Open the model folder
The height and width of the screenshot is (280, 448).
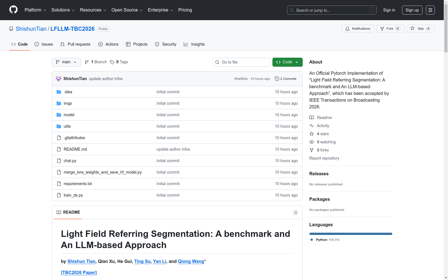pos(69,115)
